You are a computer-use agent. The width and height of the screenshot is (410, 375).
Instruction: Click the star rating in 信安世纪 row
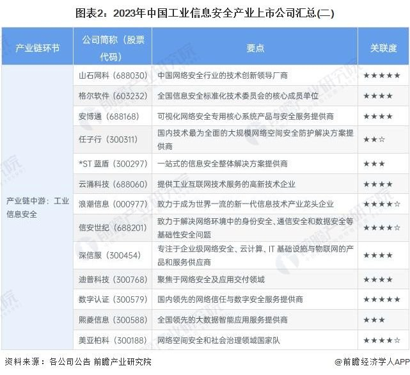[x=382, y=228]
